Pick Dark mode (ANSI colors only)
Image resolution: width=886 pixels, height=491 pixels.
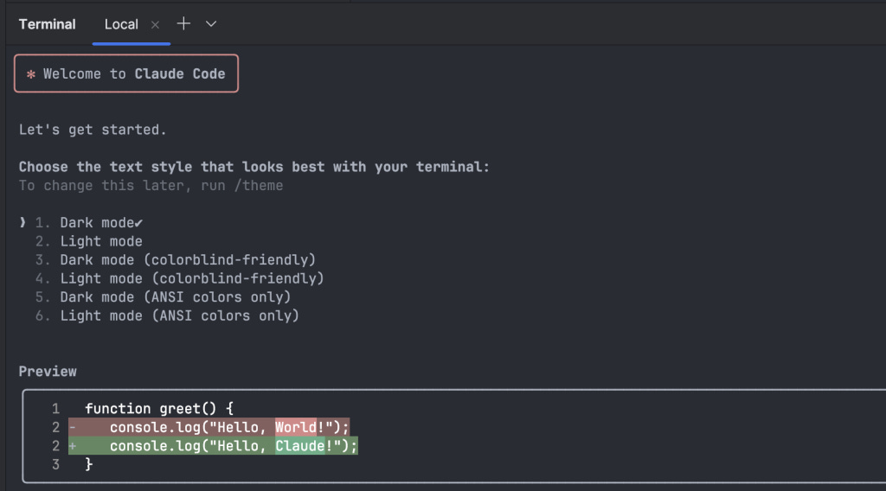pyautogui.click(x=163, y=297)
